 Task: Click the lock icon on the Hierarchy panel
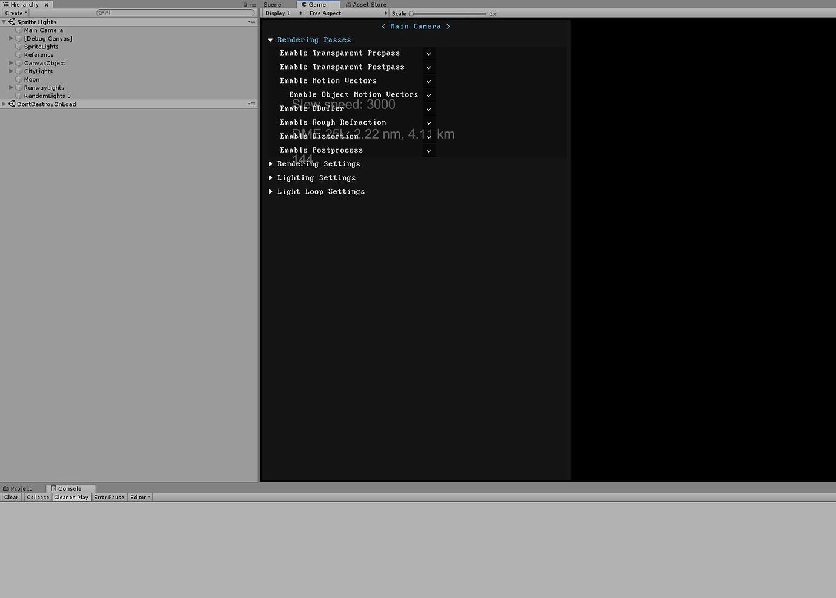(x=244, y=4)
